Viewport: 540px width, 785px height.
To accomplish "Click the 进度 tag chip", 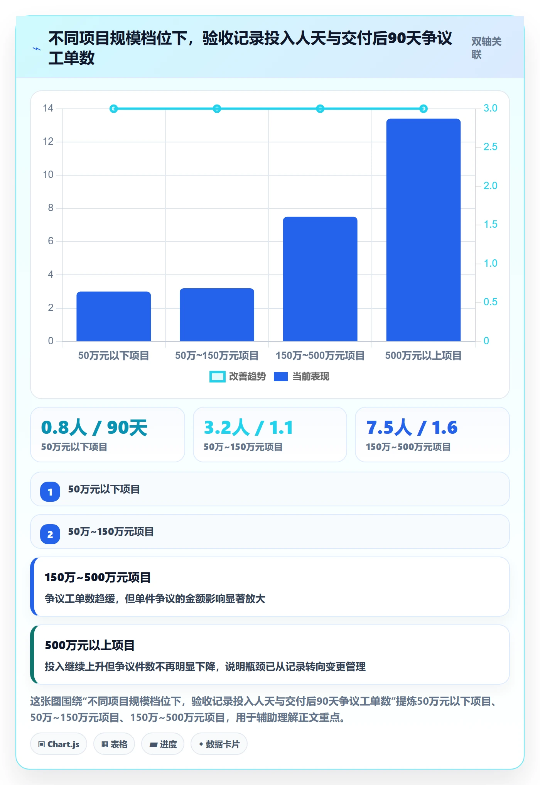I will click(163, 744).
